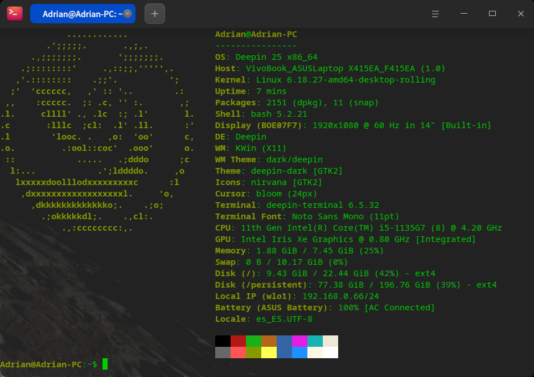Click the "OS: Deepin 25 x86_64" line
Screen dimensions: 534x377
[266, 57]
